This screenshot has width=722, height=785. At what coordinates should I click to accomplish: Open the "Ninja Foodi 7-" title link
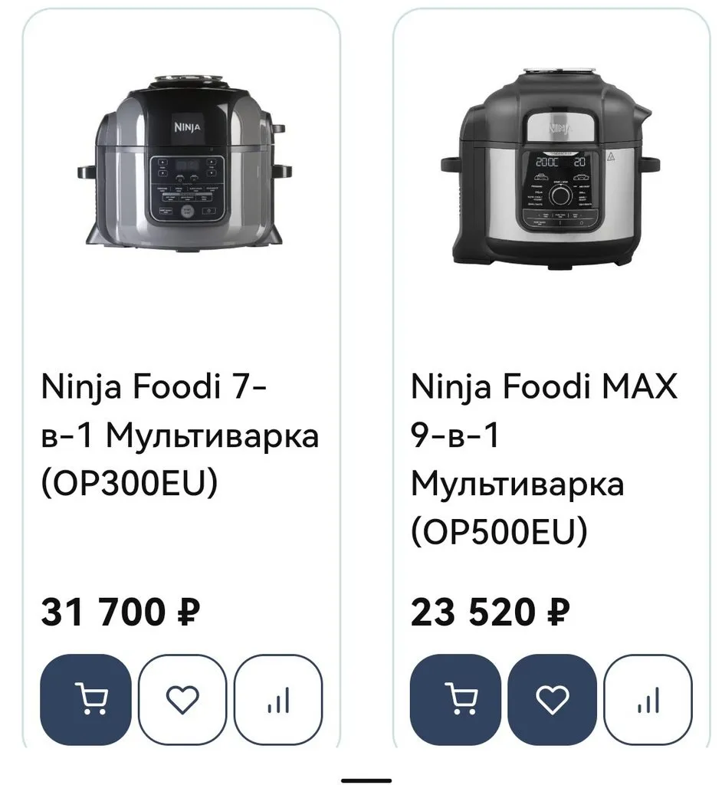click(154, 388)
